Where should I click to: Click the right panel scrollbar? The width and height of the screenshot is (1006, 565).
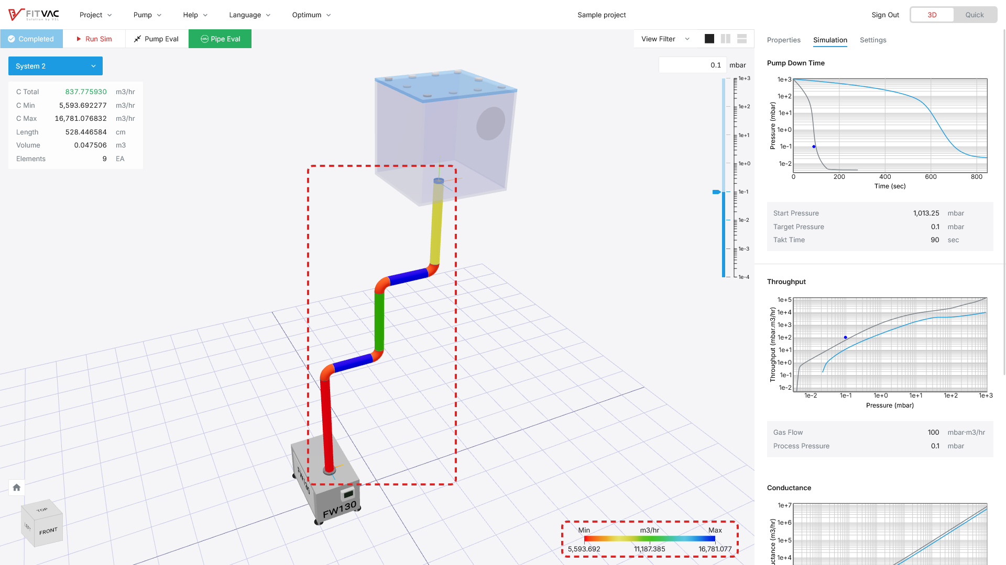pos(1004,201)
